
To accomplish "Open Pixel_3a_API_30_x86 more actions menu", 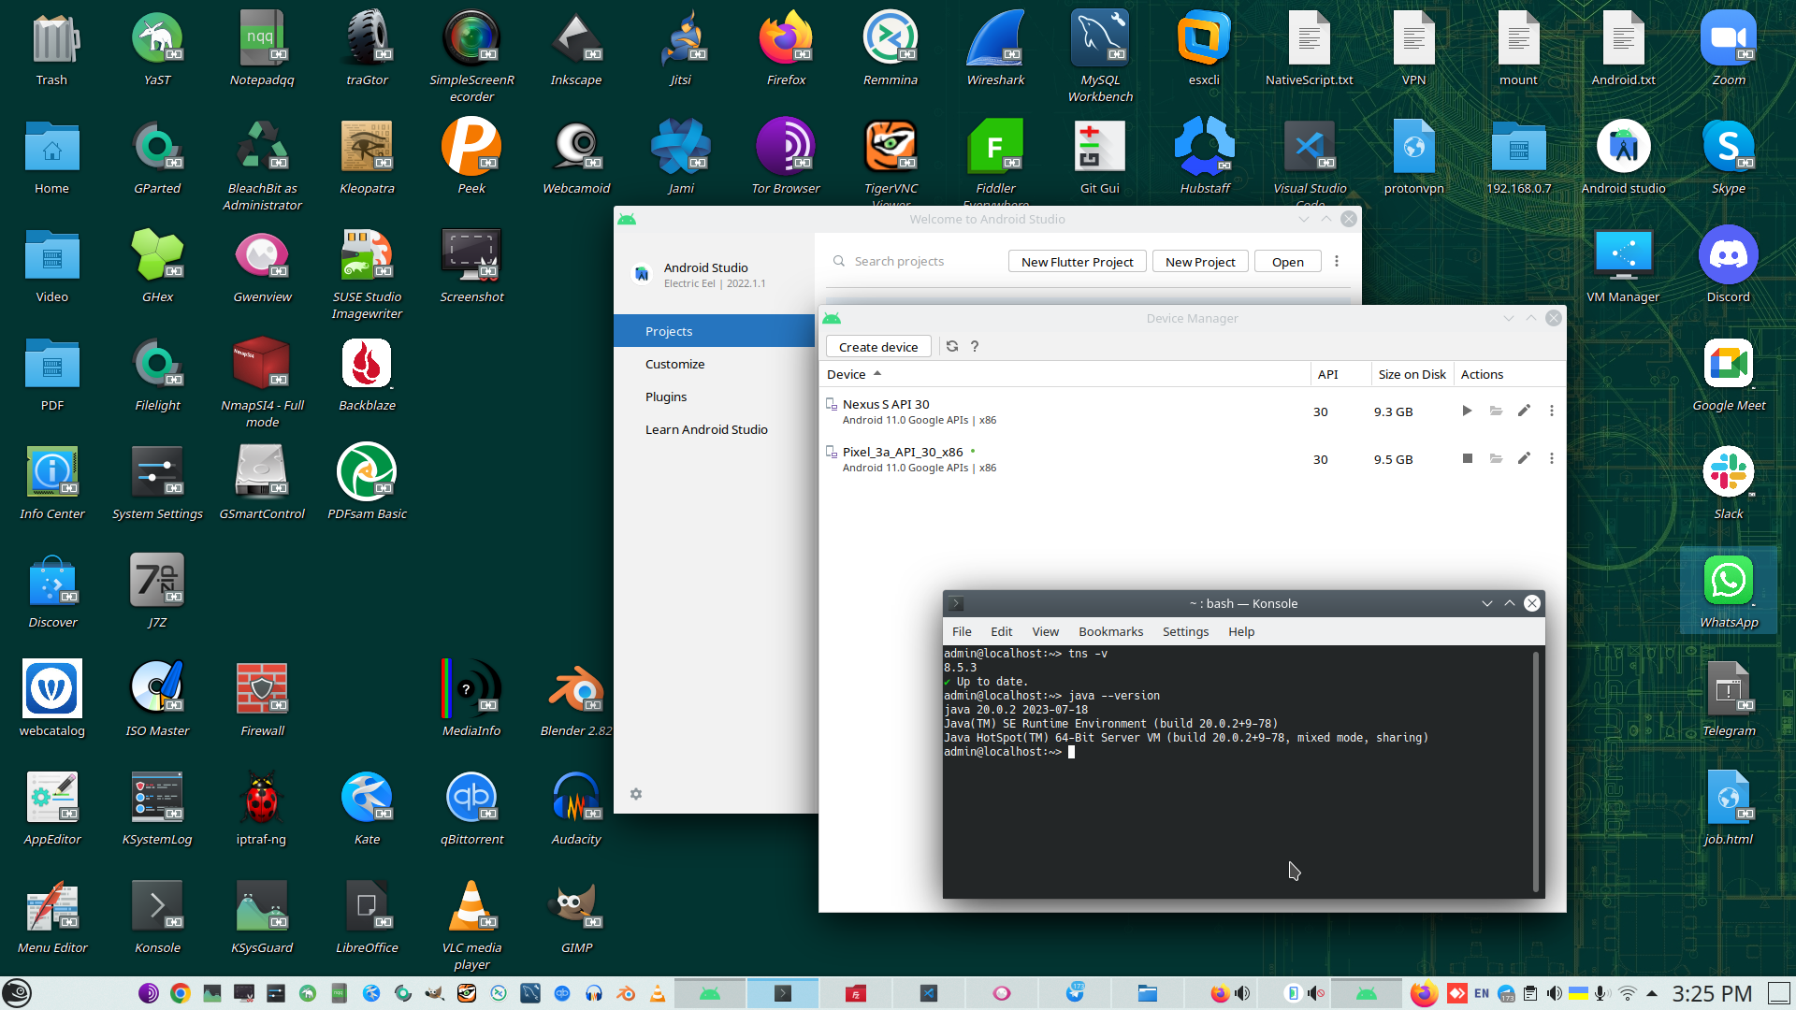I will 1551,459.
